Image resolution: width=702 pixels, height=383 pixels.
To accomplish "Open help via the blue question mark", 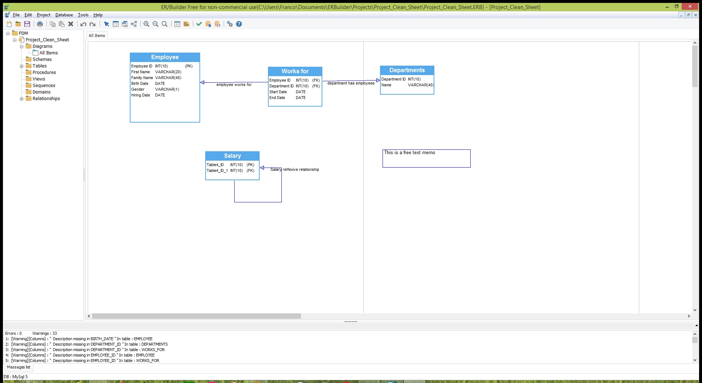I will pyautogui.click(x=239, y=24).
